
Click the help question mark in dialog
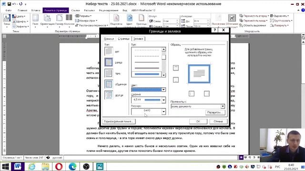(214, 30)
